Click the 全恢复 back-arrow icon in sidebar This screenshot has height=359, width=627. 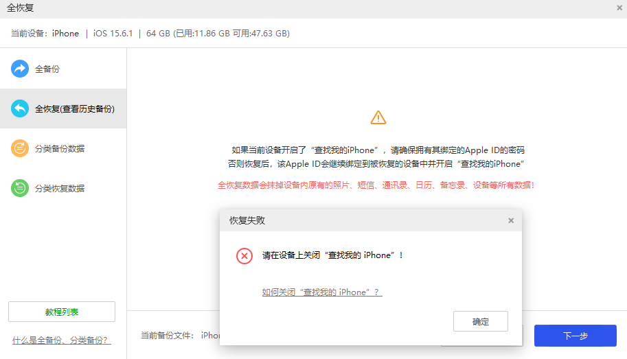pos(20,108)
